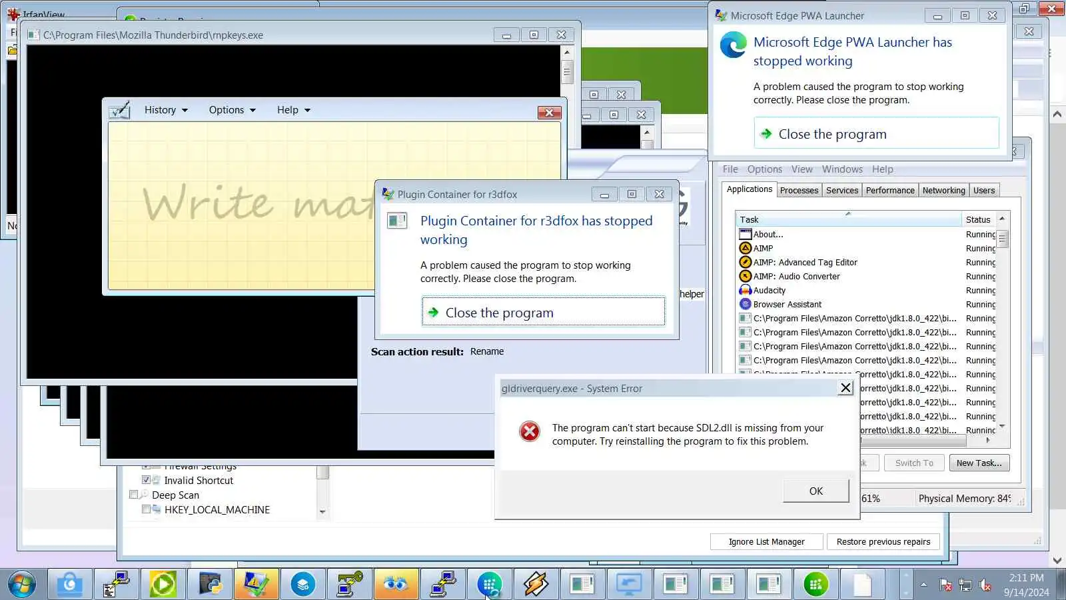The image size is (1066, 600).
Task: Click the task list scroll-down arrow
Action: [x=1002, y=427]
